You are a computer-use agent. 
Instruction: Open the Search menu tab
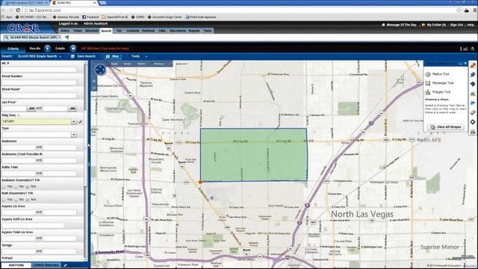106,31
